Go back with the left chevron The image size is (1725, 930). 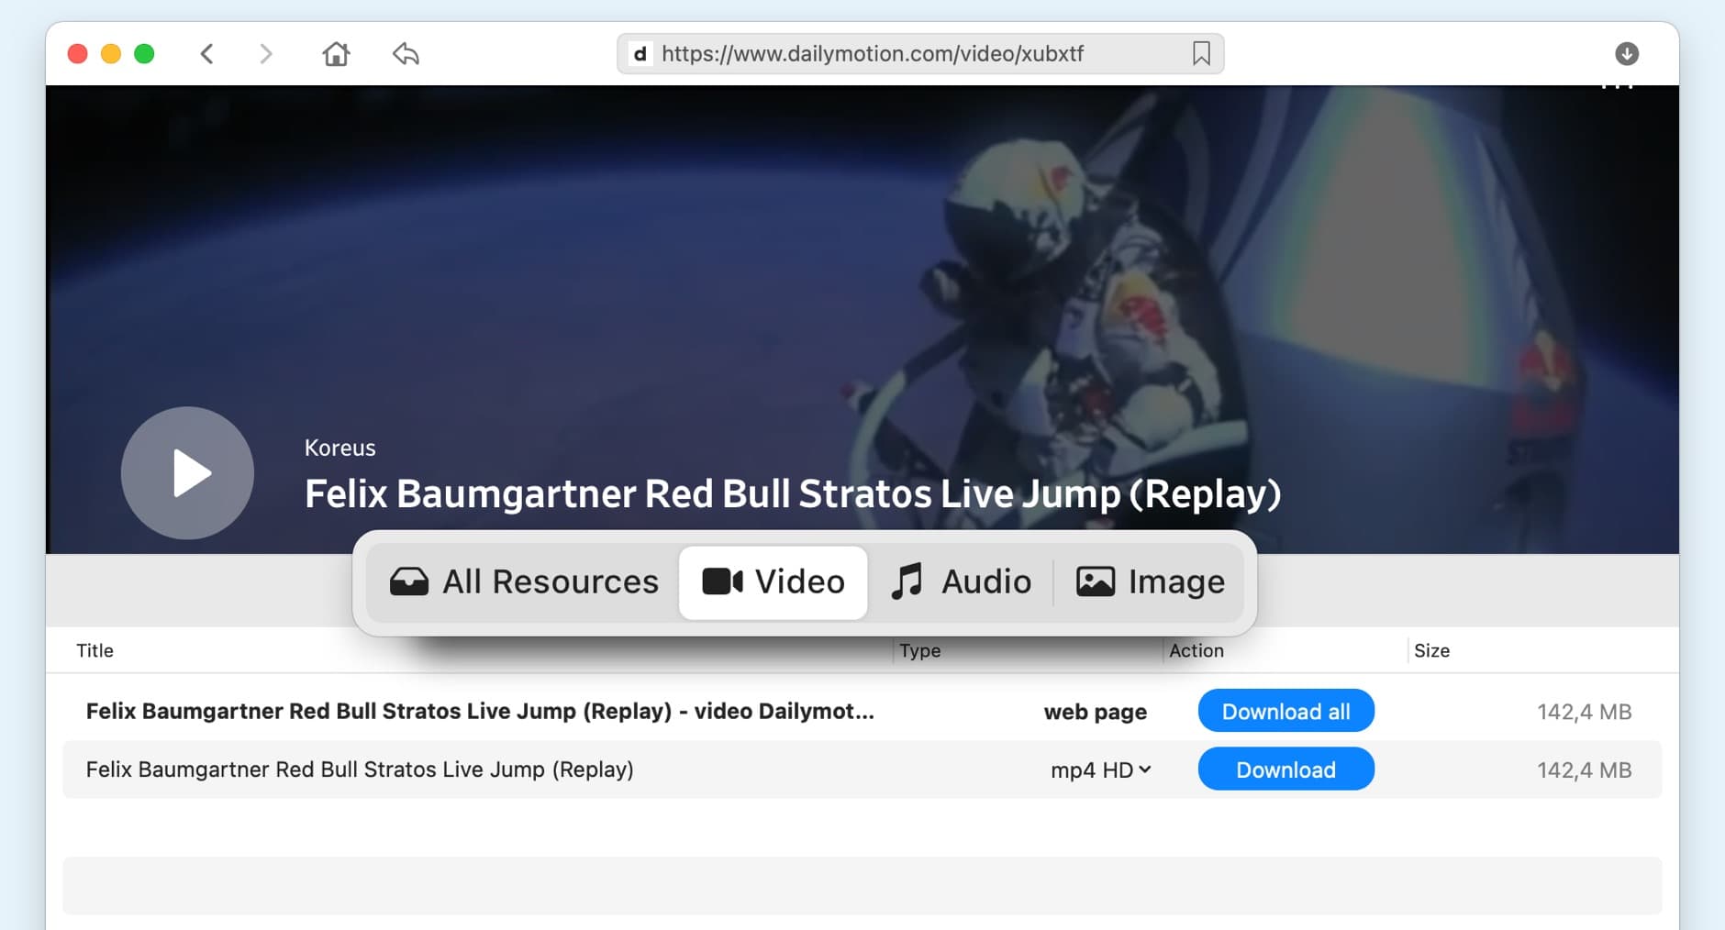pos(207,54)
